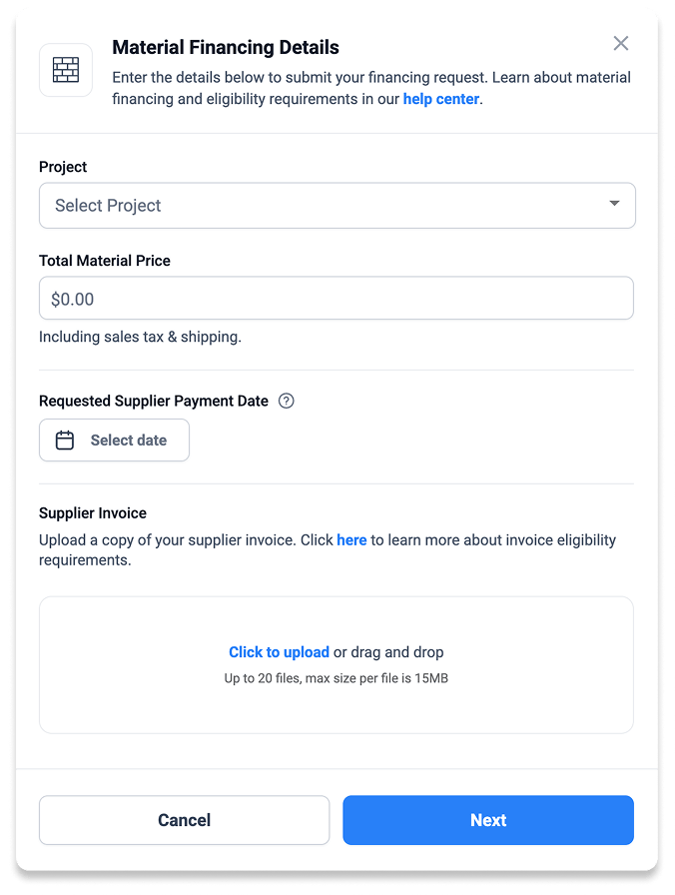Click the calendar icon

(65, 441)
